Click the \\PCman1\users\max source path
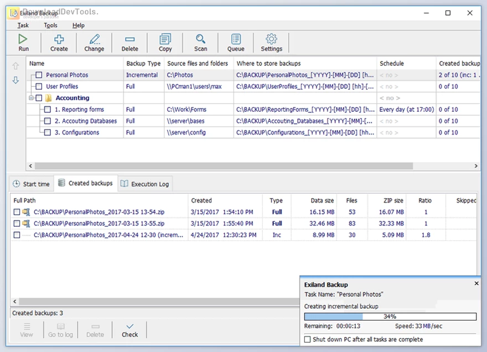Image resolution: width=487 pixels, height=352 pixels. tap(194, 86)
